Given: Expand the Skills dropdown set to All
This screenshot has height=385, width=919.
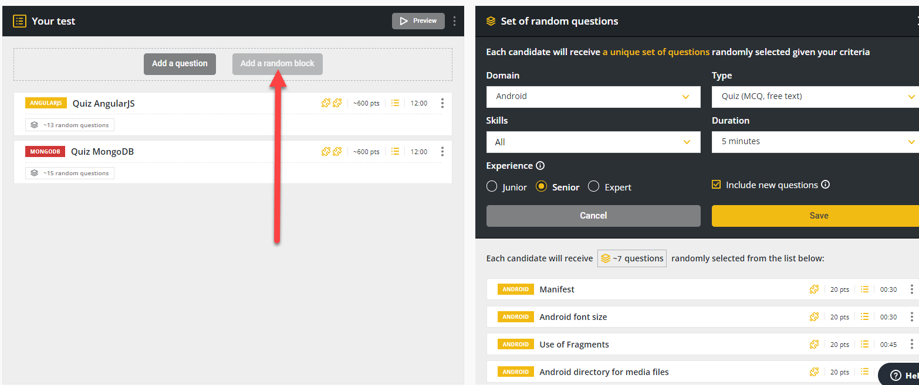Looking at the screenshot, I should pyautogui.click(x=593, y=142).
